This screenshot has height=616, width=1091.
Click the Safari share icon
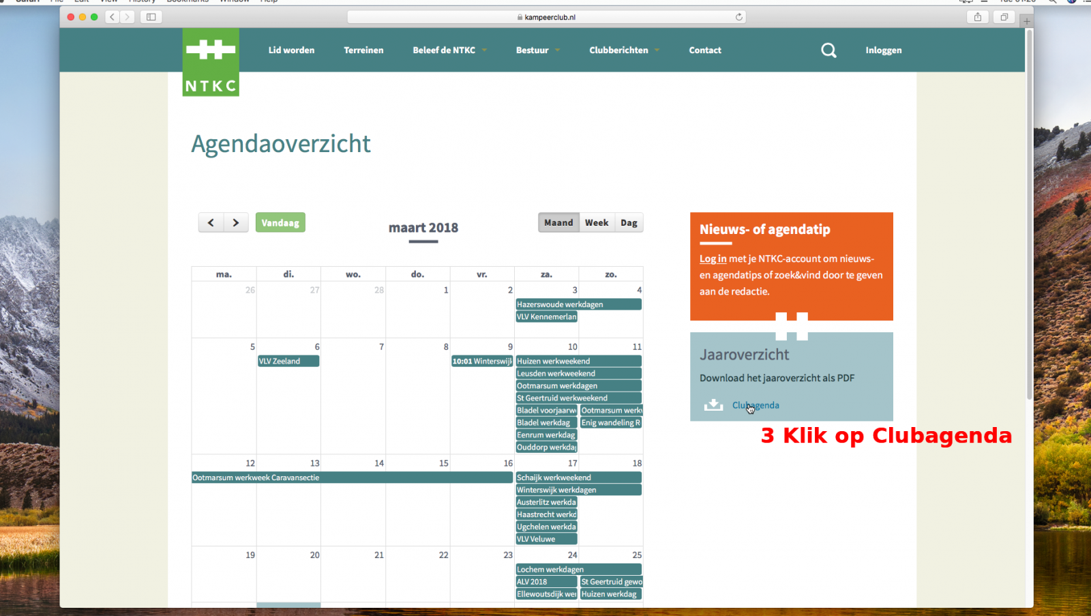pyautogui.click(x=978, y=17)
